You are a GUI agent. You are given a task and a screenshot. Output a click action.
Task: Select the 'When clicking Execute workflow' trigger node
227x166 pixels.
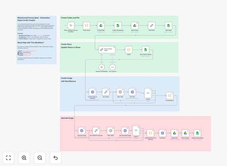pos(71,26)
